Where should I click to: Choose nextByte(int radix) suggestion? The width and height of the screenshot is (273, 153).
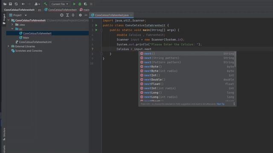[x=187, y=71]
